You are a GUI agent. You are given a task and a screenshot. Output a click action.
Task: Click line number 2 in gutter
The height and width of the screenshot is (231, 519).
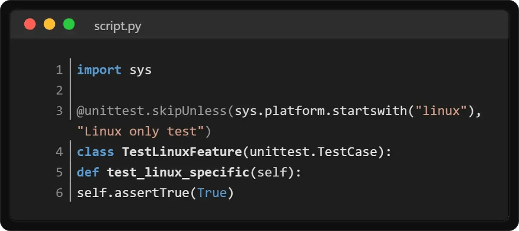pyautogui.click(x=59, y=90)
